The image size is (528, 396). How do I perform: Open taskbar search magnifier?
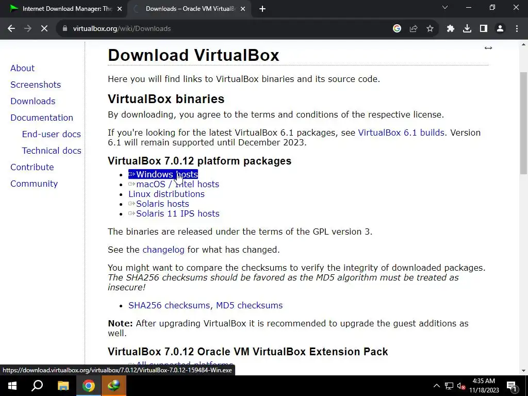tap(37, 386)
